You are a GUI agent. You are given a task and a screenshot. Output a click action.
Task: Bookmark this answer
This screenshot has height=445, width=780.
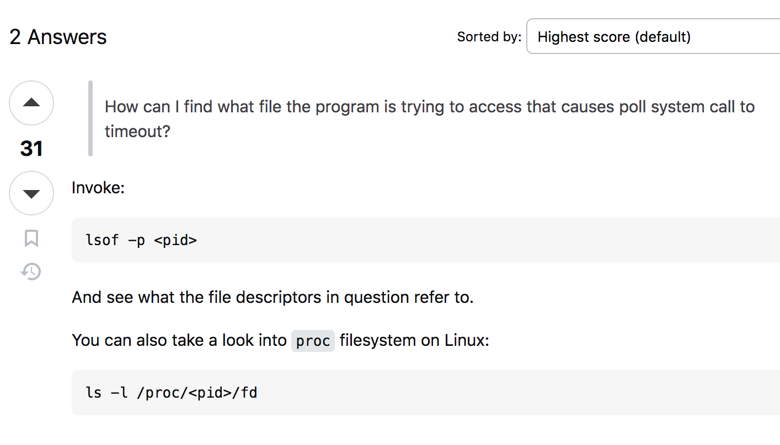pos(31,238)
